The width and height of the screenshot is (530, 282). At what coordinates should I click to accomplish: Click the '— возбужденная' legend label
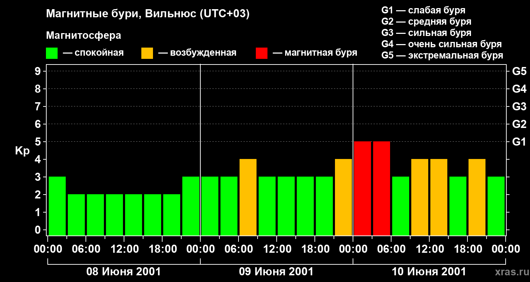coord(197,53)
